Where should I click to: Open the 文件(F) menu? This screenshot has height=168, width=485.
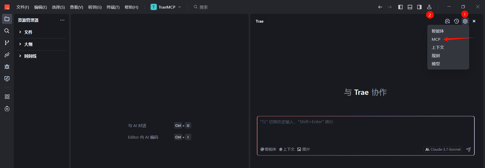(x=23, y=7)
